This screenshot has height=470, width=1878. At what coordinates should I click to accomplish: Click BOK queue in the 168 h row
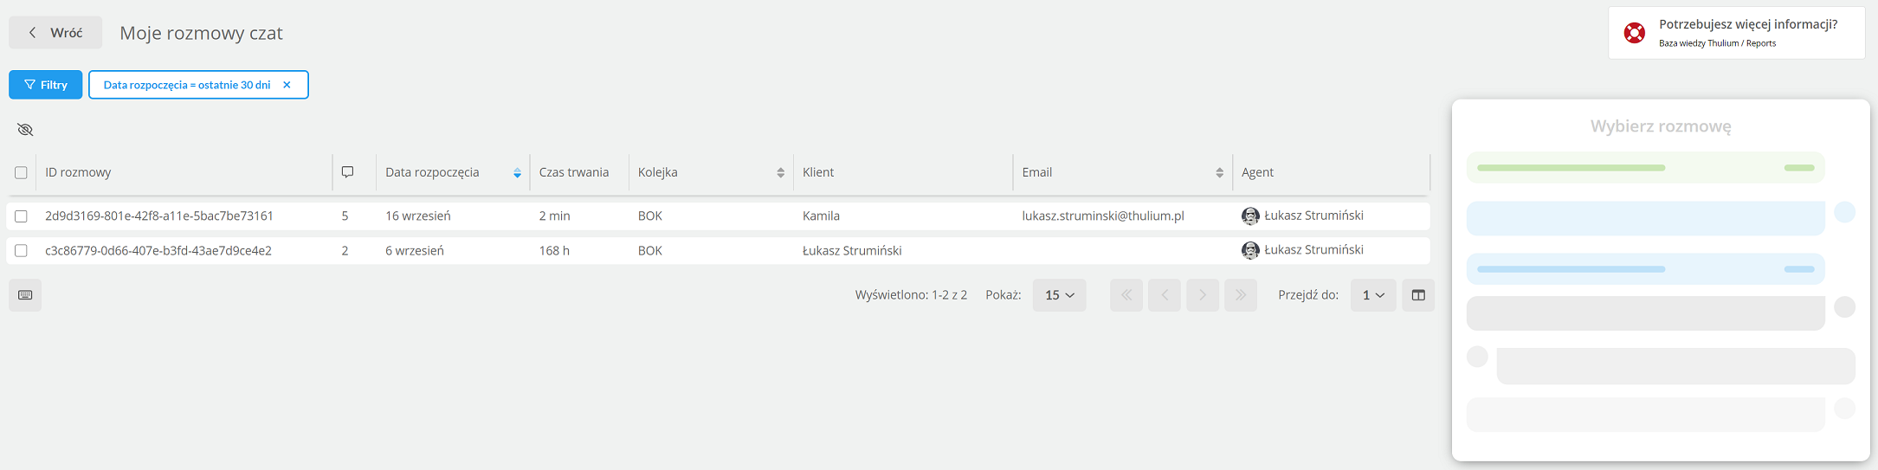click(650, 250)
